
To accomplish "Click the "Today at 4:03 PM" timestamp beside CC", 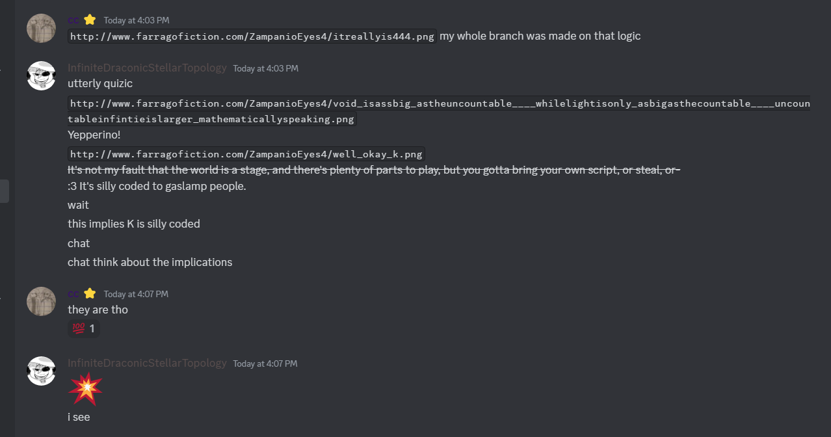I will pos(136,20).
